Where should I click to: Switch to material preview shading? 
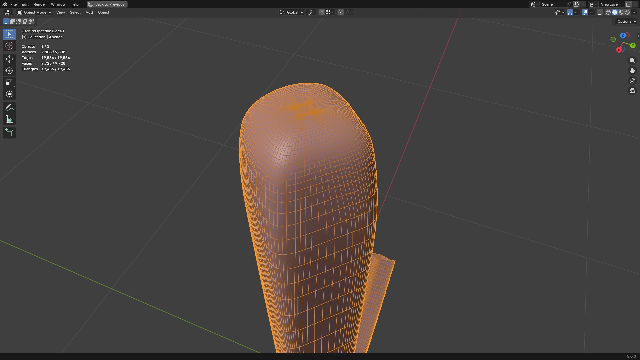[x=621, y=12]
